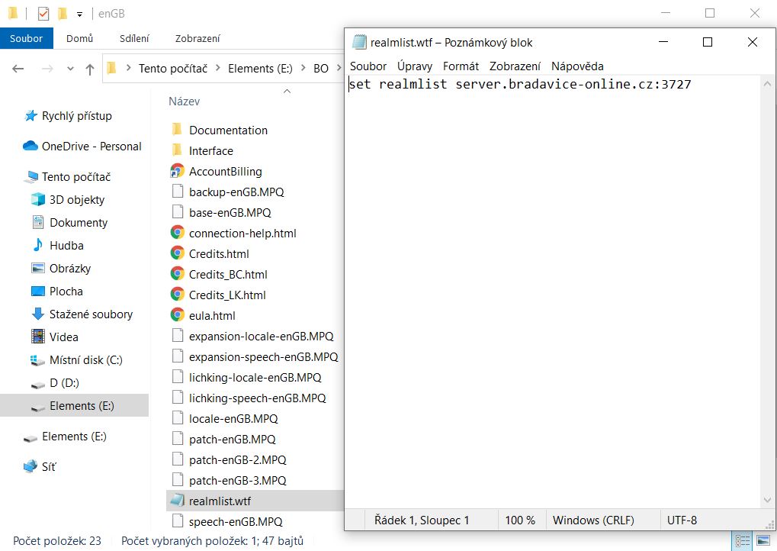Viewport: 777px width, 551px height.
Task: Click Notepad's vertical scrollbar down arrow
Action: click(x=768, y=500)
